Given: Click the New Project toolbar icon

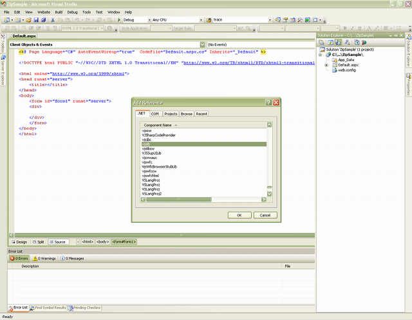Looking at the screenshot, I should click(7, 20).
